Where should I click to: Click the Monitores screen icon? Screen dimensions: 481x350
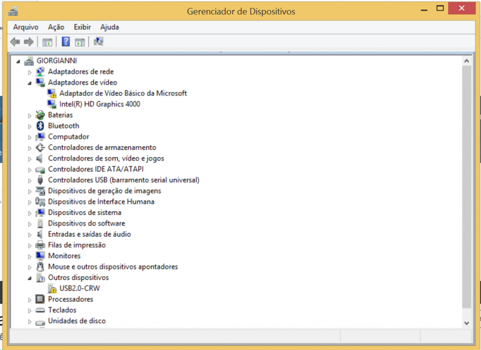[40, 256]
